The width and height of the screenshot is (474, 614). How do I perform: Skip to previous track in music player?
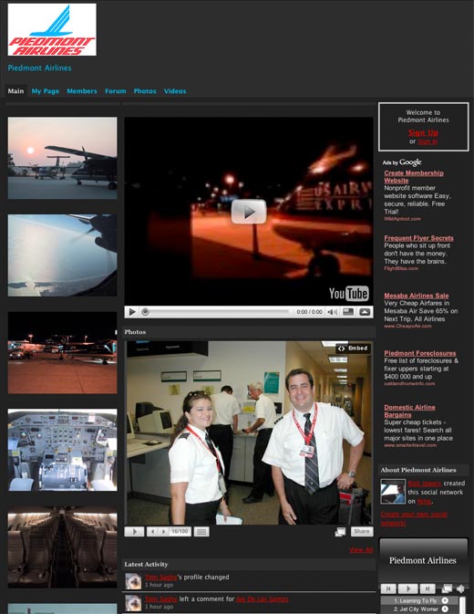pyautogui.click(x=388, y=588)
